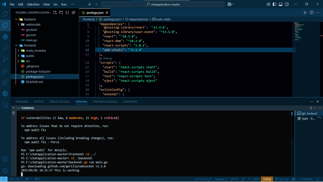The height and width of the screenshot is (182, 323).
Task: Open the terminal panel More Actions ellipsis
Action: click(x=311, y=101)
